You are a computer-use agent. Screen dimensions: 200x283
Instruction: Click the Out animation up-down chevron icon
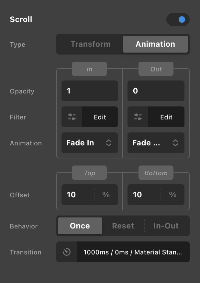click(175, 143)
